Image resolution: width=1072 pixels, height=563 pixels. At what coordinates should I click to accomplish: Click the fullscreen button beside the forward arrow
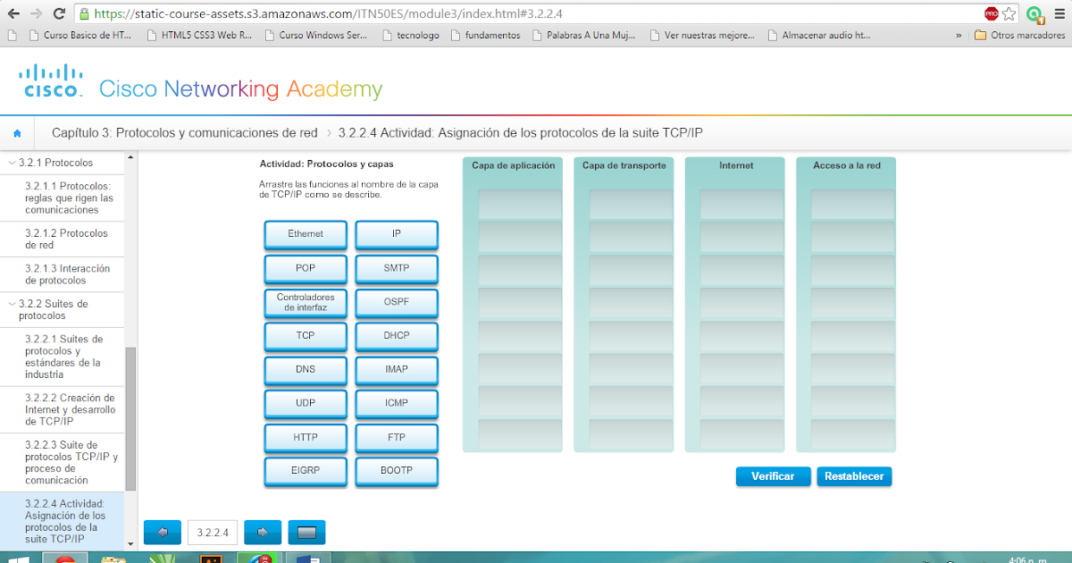(x=307, y=532)
